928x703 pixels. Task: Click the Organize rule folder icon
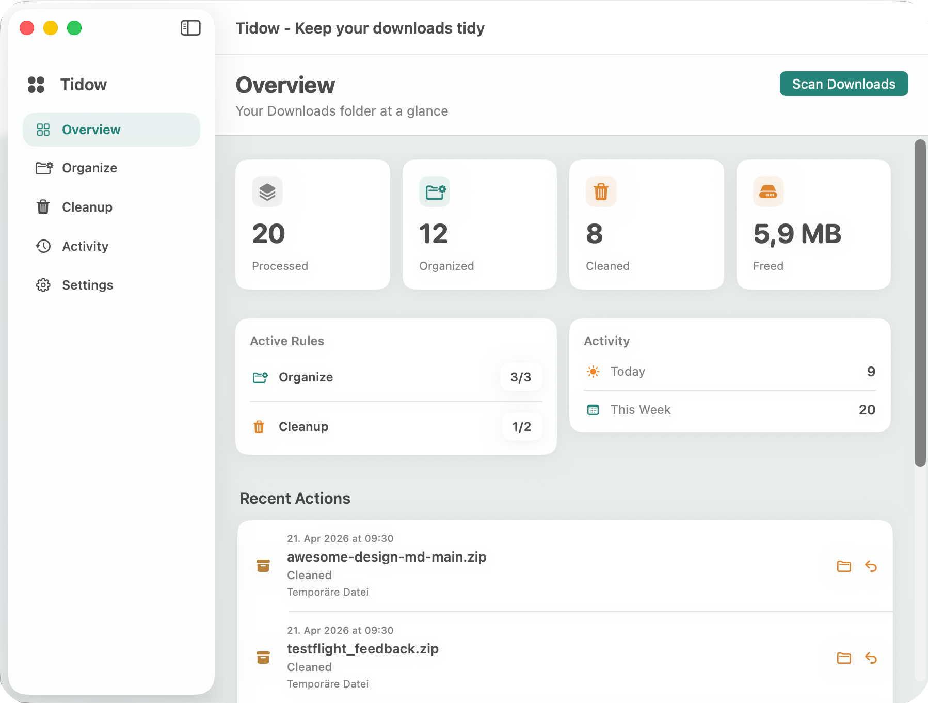(260, 377)
